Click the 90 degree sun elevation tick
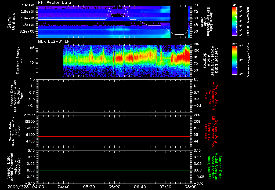Viewport: 275px width, 190px height. pyautogui.click(x=196, y=5)
